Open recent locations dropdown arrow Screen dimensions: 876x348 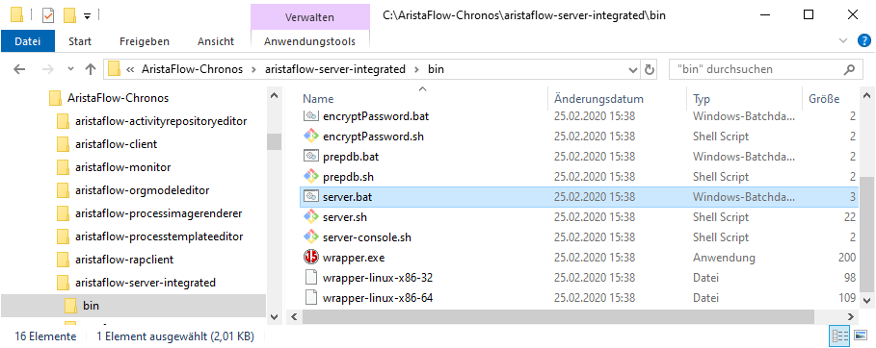coord(70,69)
